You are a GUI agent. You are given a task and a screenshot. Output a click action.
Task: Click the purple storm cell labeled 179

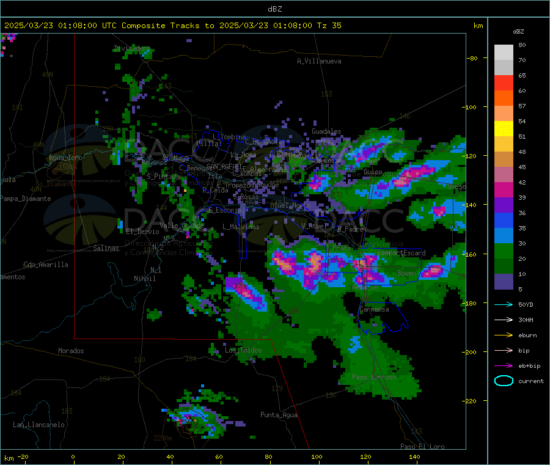tap(246, 293)
